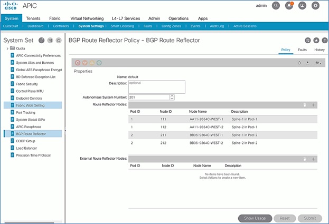329x224 pixels.
Task: Add a Route Reflector Node plus icon
Action: point(314,105)
